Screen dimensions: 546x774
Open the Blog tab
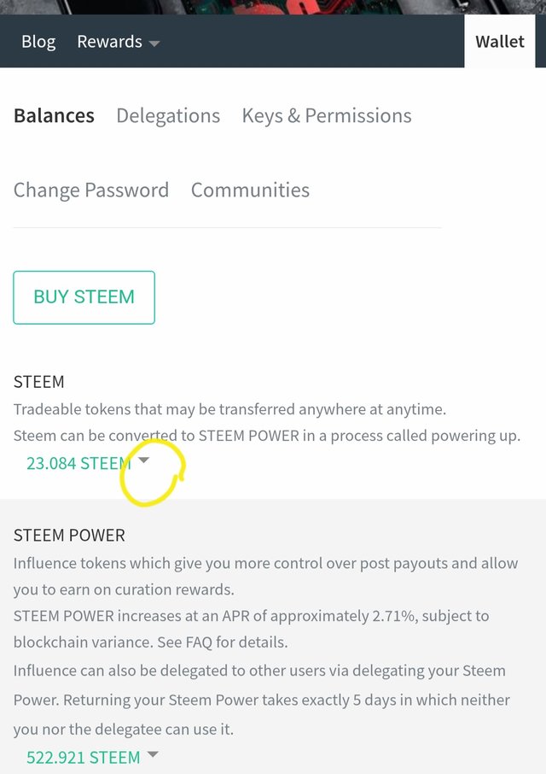coord(38,42)
